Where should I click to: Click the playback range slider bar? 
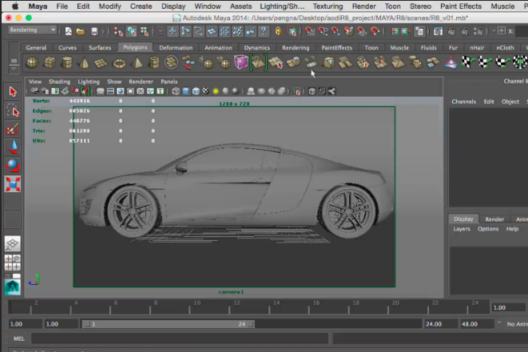coord(168,324)
